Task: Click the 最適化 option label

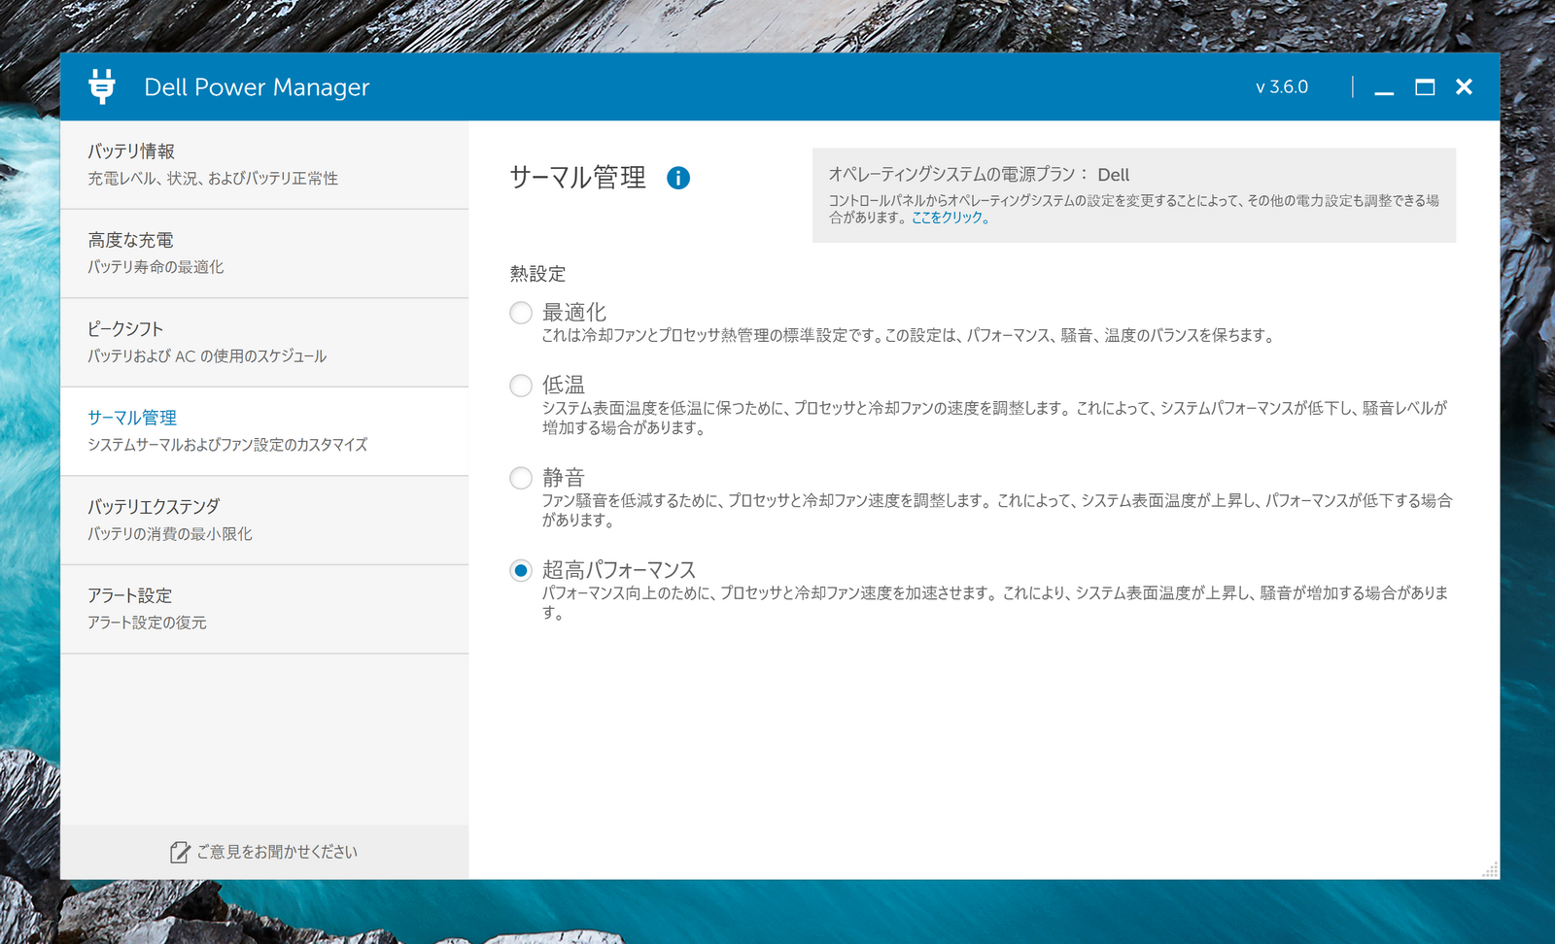Action: [x=574, y=312]
